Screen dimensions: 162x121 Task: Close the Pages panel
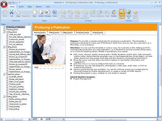pos(29,24)
